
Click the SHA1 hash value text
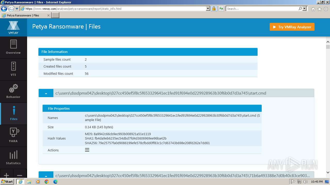tap(130, 138)
